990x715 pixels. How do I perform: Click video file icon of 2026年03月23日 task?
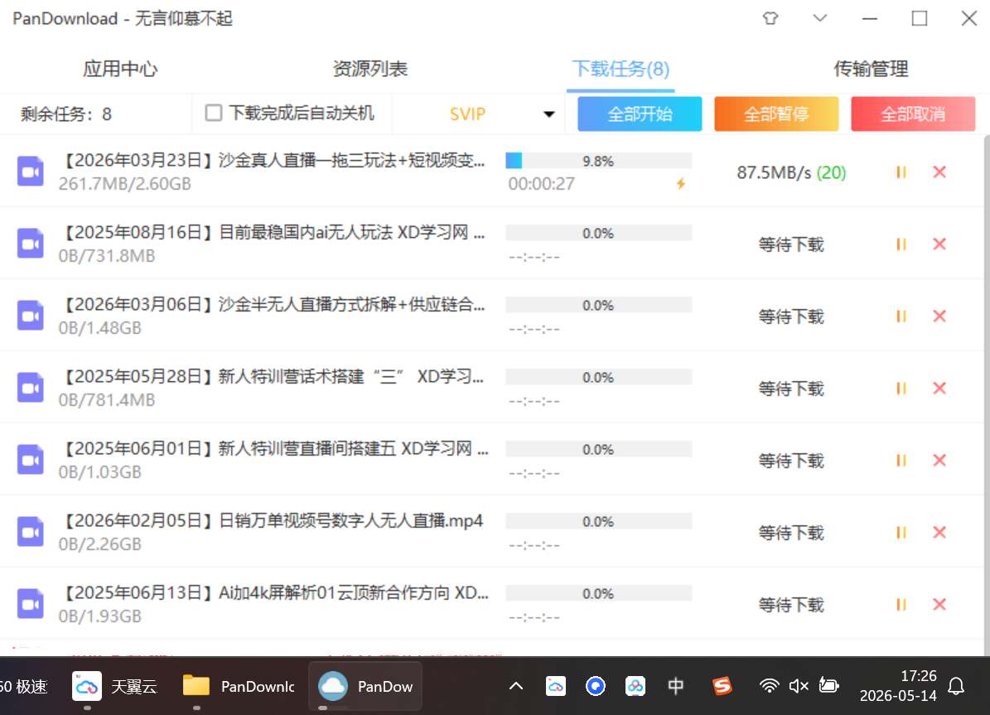(31, 172)
